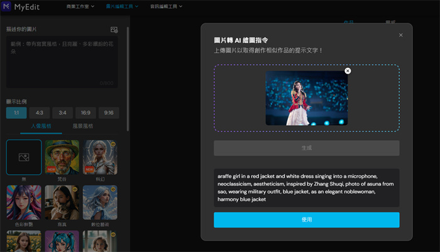Choose the 科幻 style thumbnail

point(100,157)
